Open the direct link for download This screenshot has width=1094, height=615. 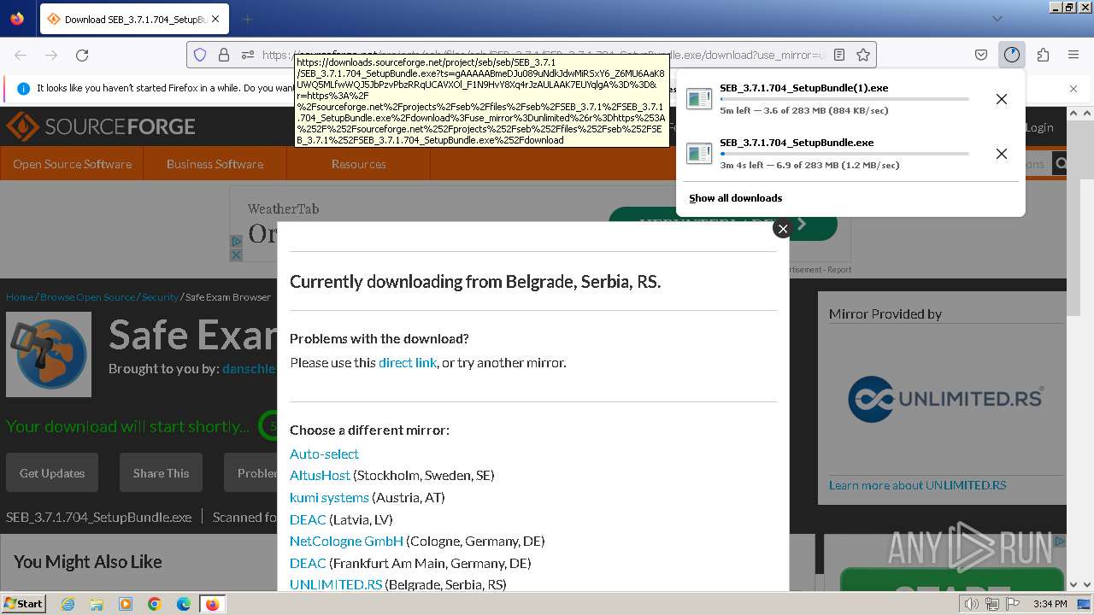408,362
